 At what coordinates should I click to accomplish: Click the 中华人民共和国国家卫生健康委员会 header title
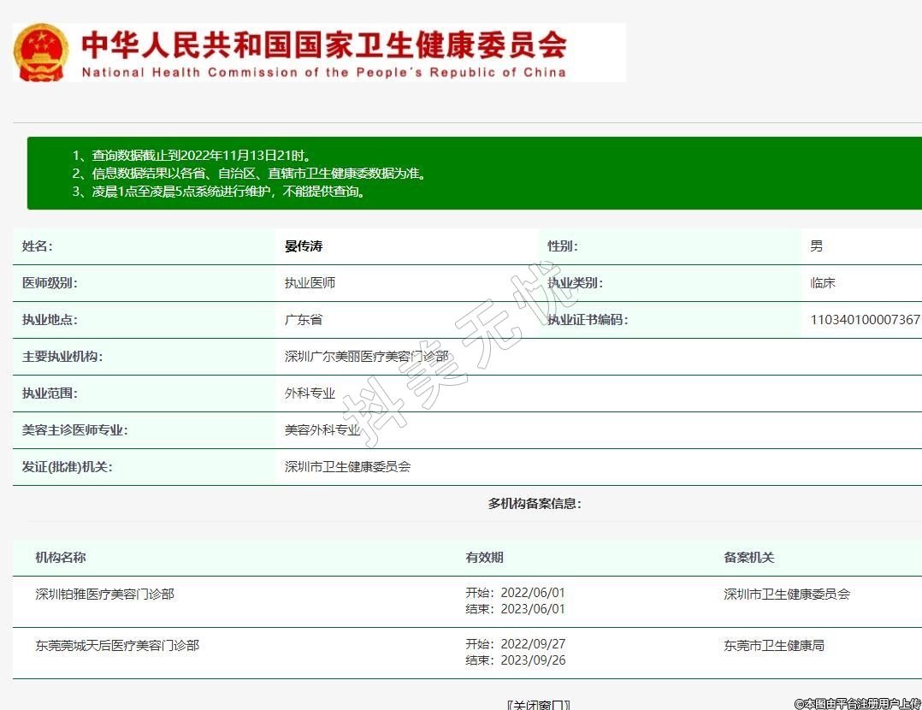point(323,44)
